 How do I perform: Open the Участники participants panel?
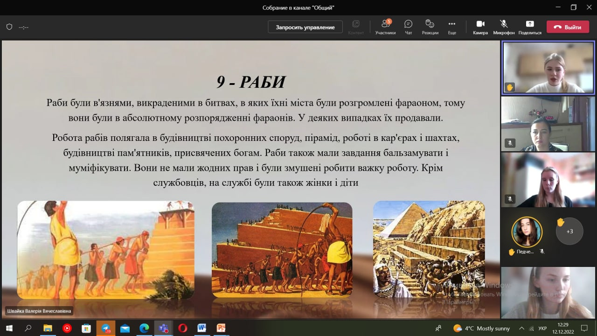385,27
